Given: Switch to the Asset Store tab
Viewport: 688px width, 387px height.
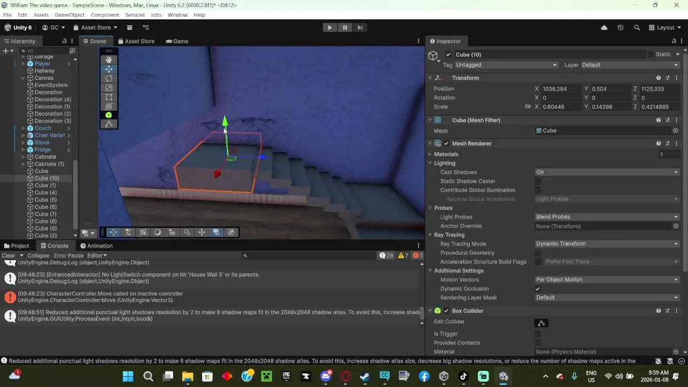Looking at the screenshot, I should [136, 41].
